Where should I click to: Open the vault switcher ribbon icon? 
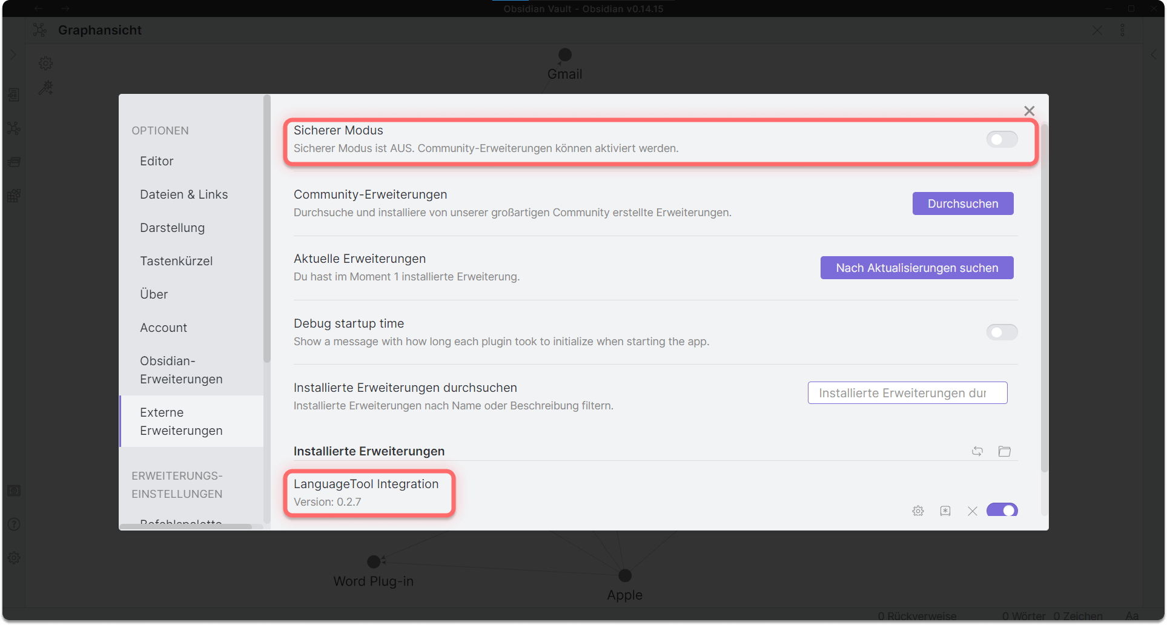click(14, 491)
